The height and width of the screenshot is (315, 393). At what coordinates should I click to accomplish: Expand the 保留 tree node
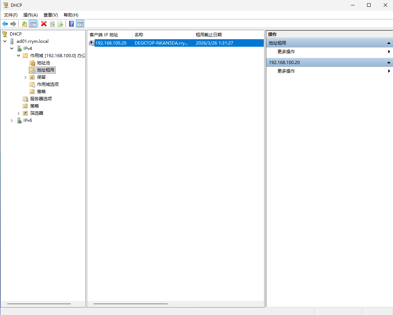click(26, 77)
